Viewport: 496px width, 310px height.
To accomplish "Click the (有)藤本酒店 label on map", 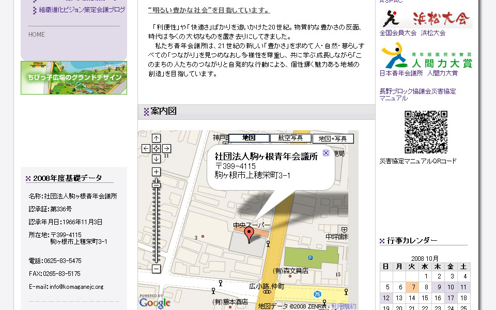I will [x=229, y=302].
